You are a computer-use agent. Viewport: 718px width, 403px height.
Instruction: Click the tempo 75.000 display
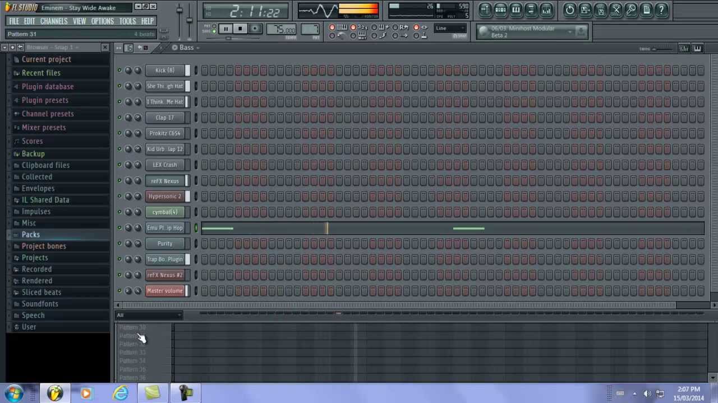point(282,30)
